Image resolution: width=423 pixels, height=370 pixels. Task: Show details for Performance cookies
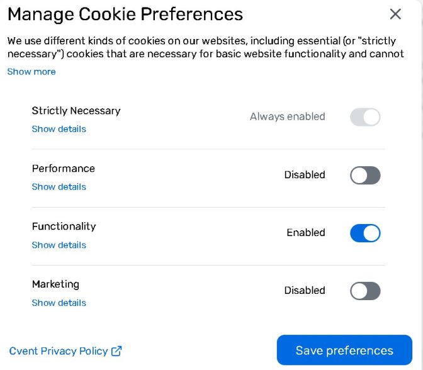[59, 187]
